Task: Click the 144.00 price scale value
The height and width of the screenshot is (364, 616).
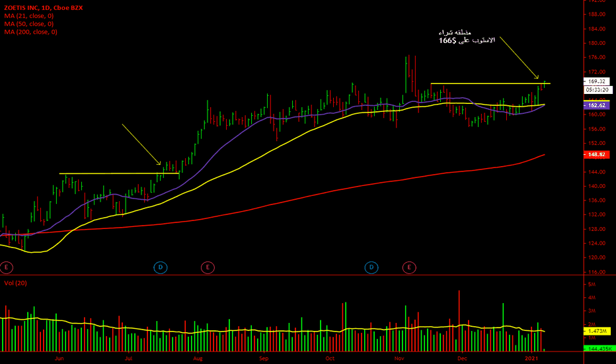Action: (597, 171)
